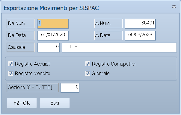Uncheck Registro Acquisti checkbox
This screenshot has height=115, width=181.
click(x=11, y=64)
